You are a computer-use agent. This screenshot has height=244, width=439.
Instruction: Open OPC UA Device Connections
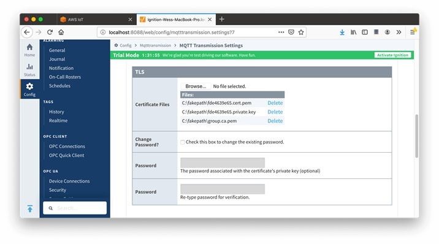(x=69, y=181)
